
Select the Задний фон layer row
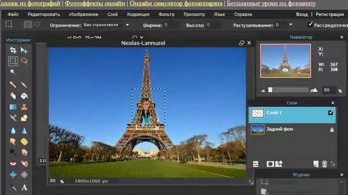click(292, 129)
